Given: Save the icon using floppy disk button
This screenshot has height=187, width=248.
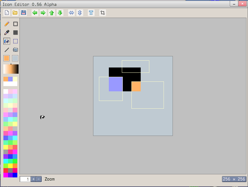Looking at the screenshot, I should tap(24, 13).
